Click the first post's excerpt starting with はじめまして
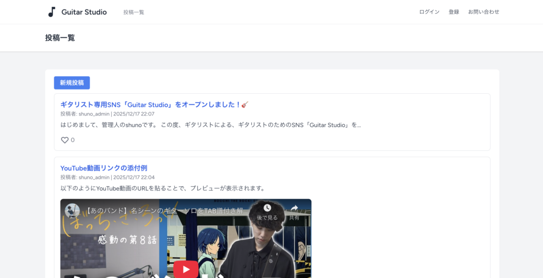 tap(211, 125)
